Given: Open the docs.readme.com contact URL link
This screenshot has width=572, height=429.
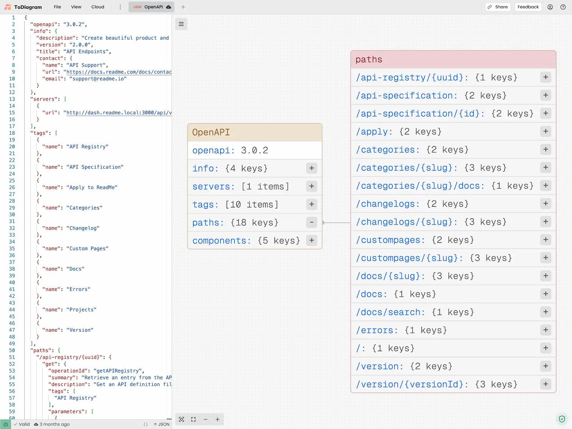Looking at the screenshot, I should tap(119, 72).
